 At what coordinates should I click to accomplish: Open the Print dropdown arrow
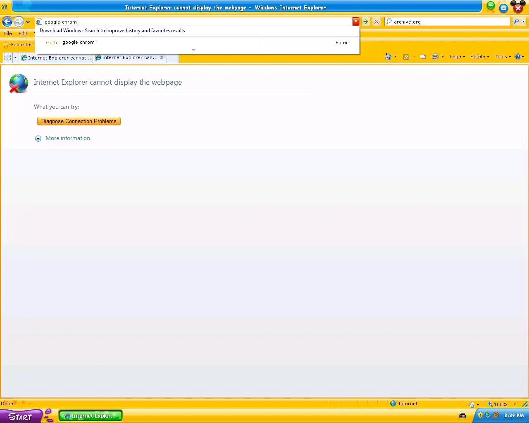[443, 57]
